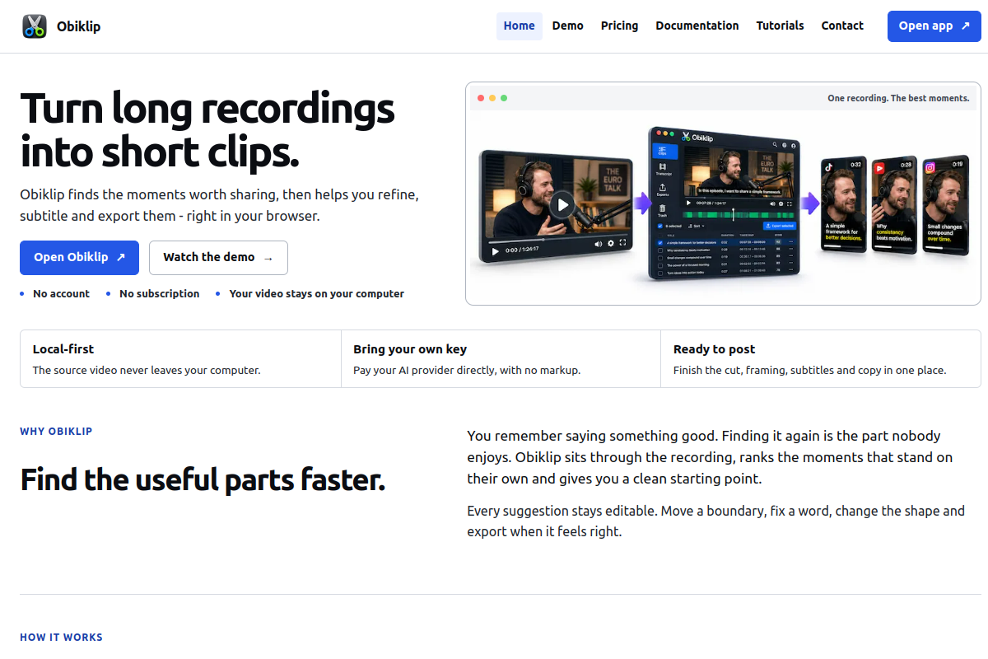Open the Documentation nav item

(697, 26)
